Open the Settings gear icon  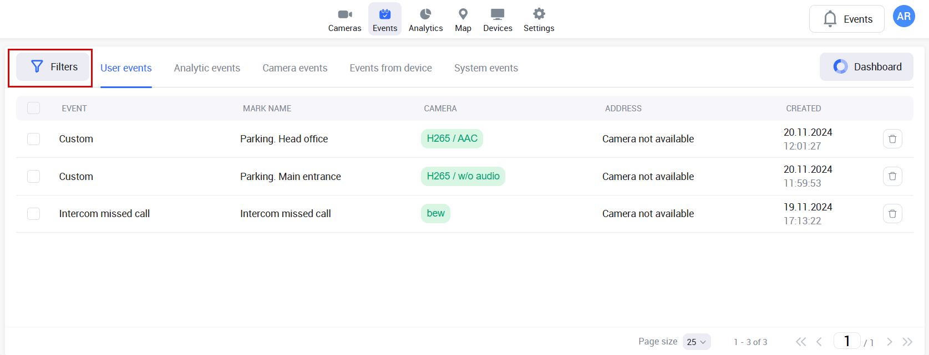(x=539, y=14)
